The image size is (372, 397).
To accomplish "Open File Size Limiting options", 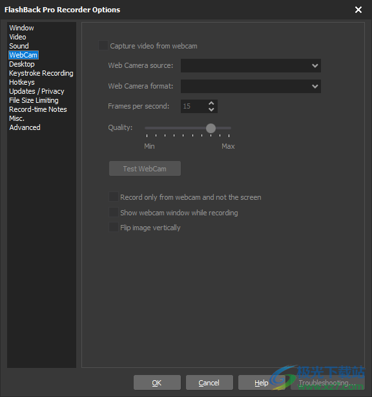I will pos(34,100).
